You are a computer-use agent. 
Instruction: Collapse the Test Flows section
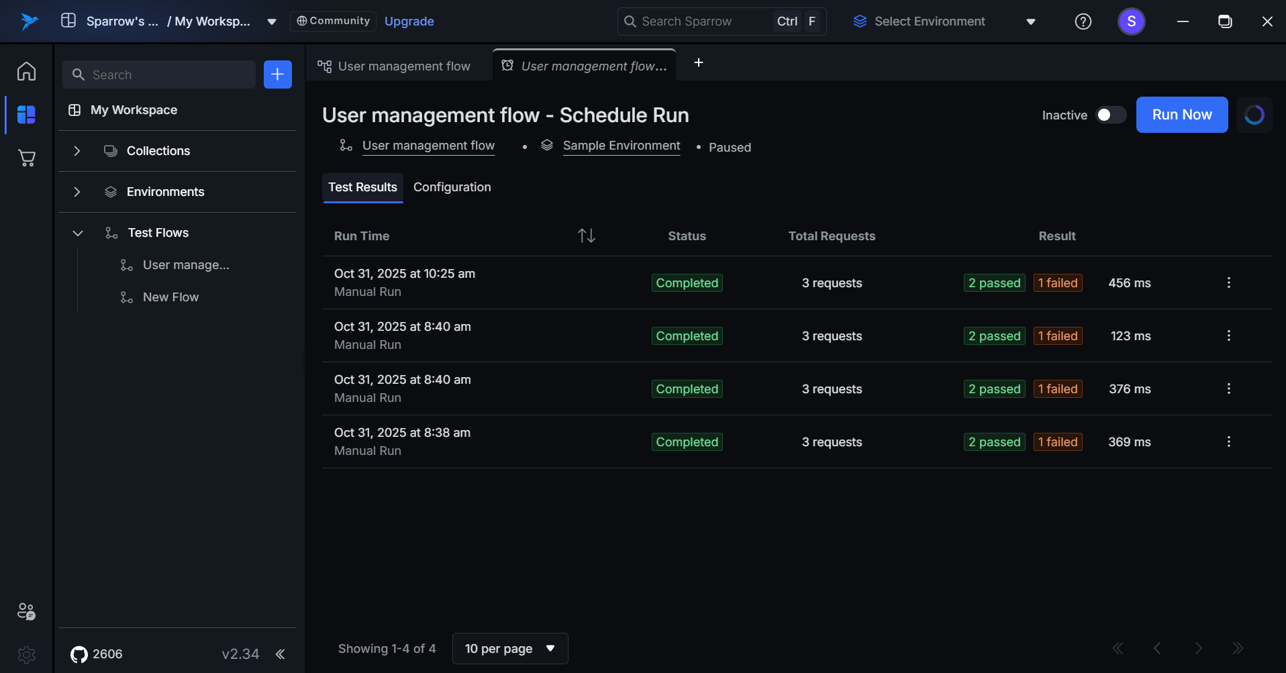[x=77, y=233]
